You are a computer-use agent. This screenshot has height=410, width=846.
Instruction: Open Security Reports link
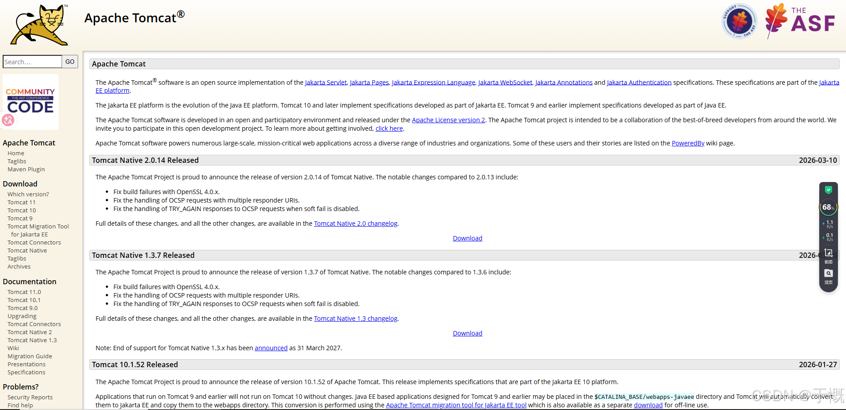click(x=30, y=397)
